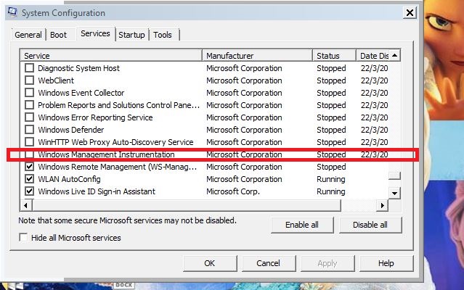Click the Enable all button
Viewport: 464px width, 290px height.
302,225
